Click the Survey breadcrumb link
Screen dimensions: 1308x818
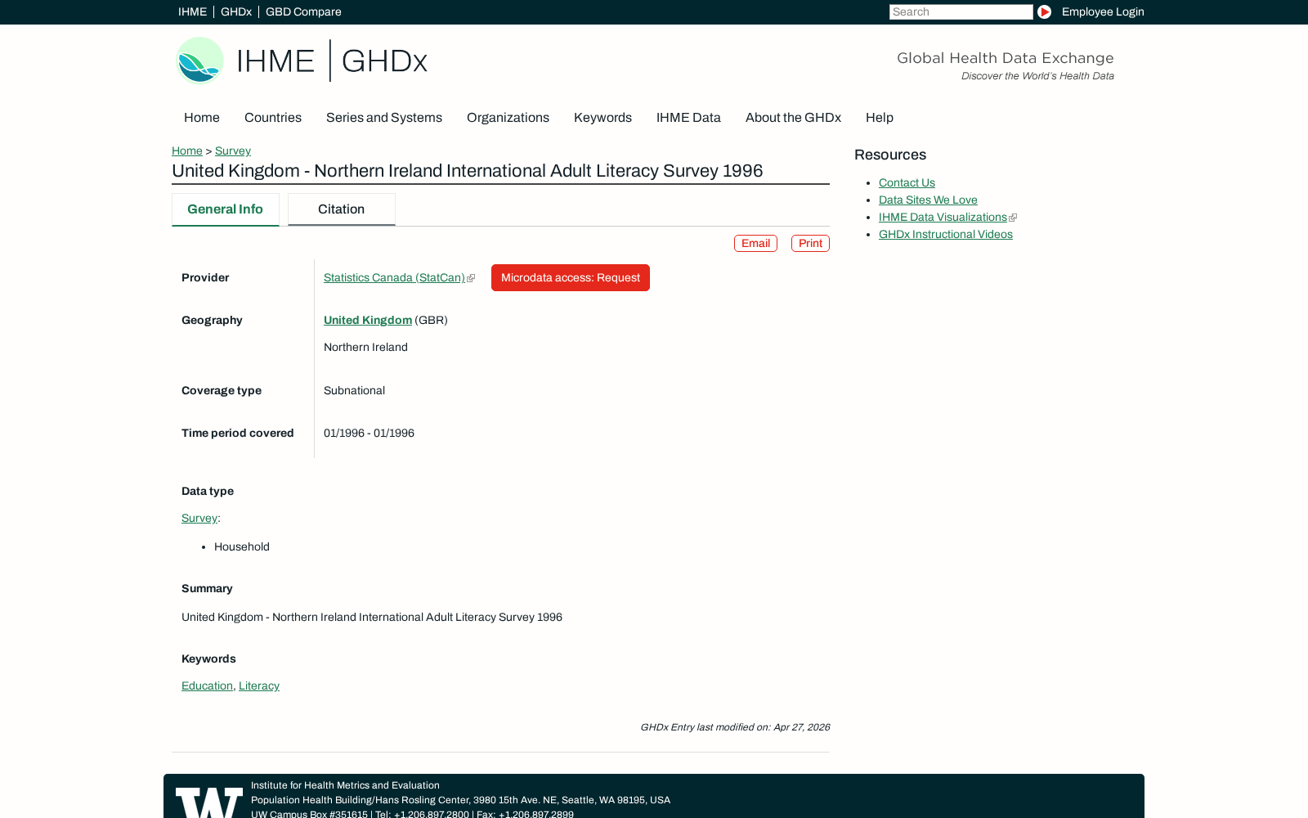[233, 151]
